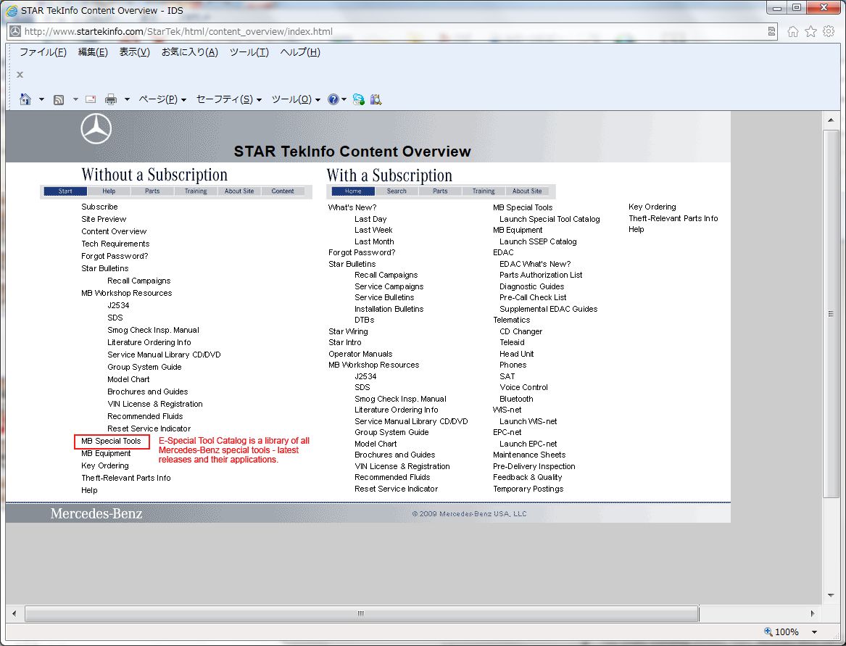
Task: Click the Mercedes-Benz star logo
Action: [x=96, y=129]
